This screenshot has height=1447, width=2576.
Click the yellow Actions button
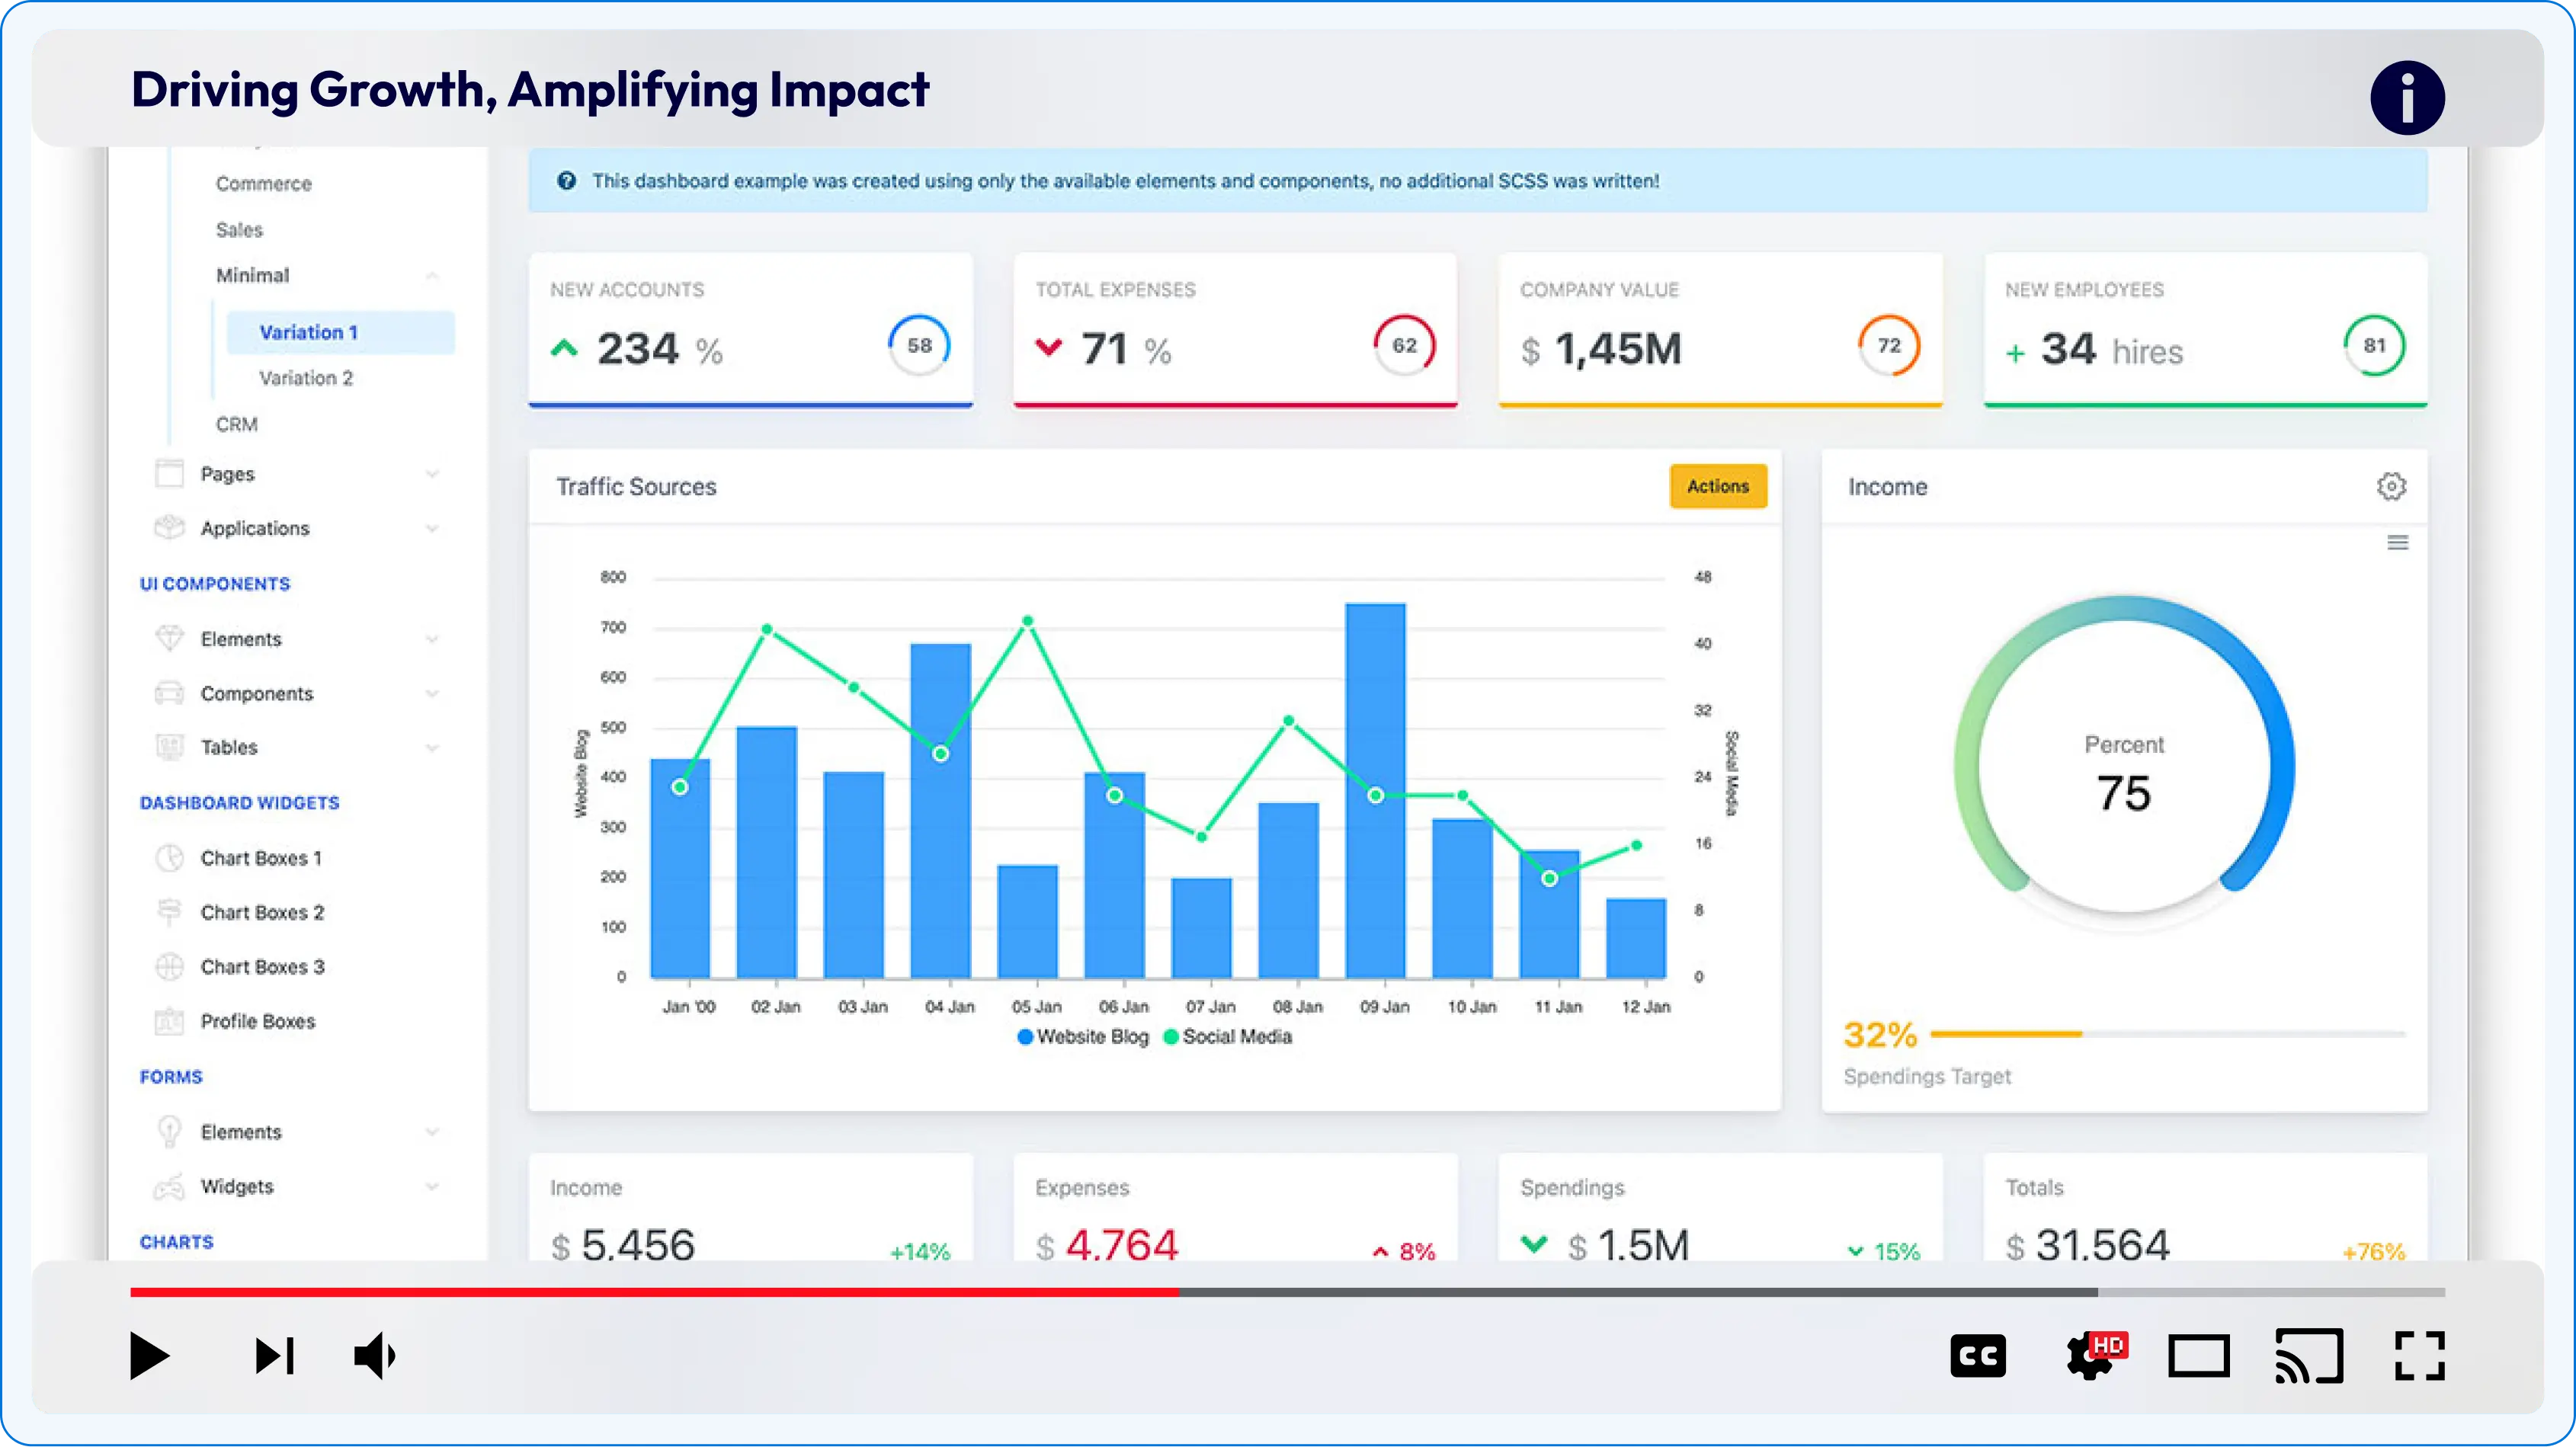point(1718,486)
